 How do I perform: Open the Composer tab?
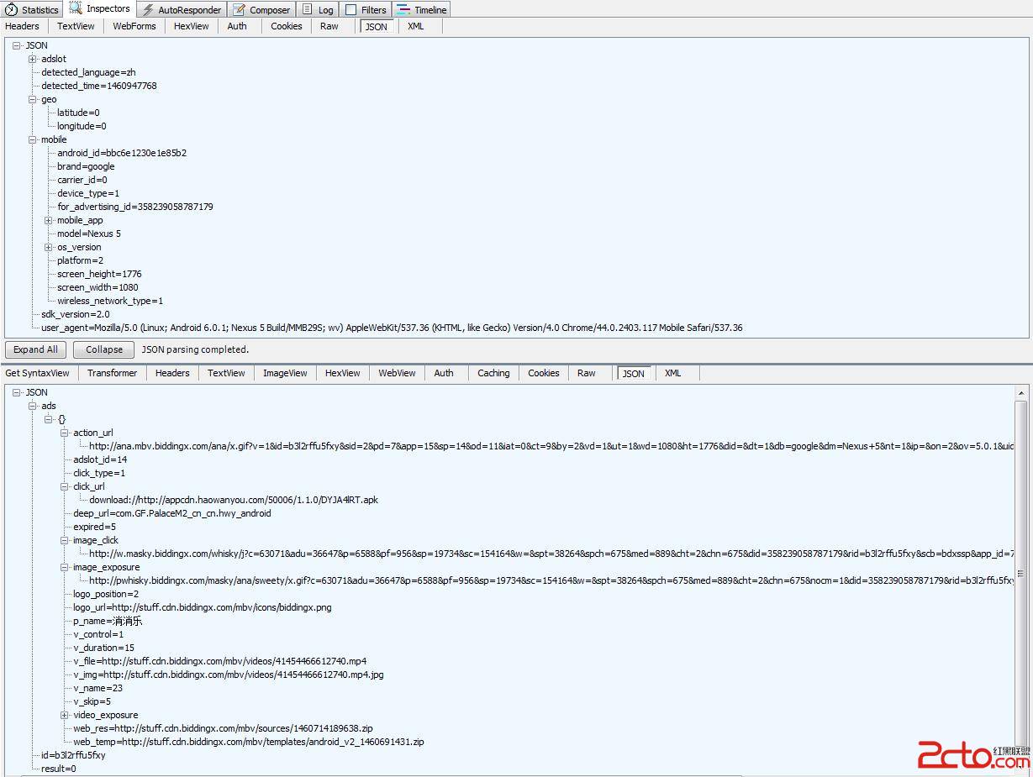(x=261, y=10)
